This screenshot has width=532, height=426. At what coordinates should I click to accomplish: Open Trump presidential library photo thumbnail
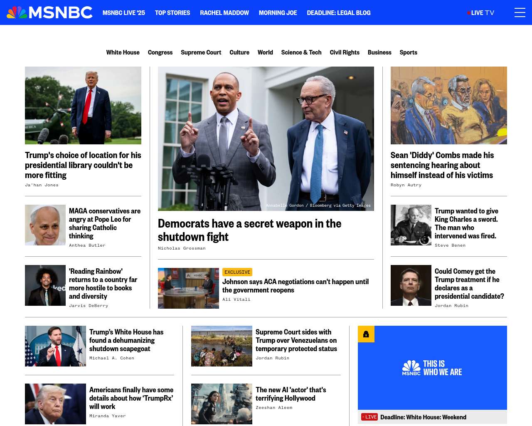pos(83,105)
